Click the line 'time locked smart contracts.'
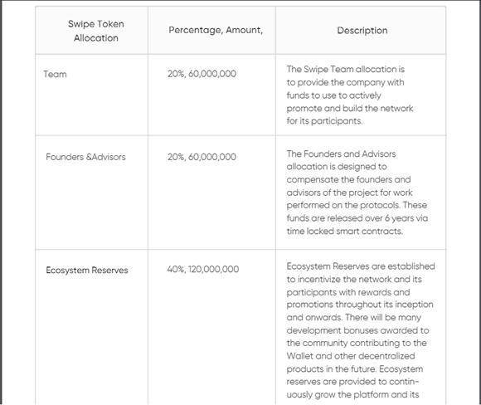 [345, 232]
